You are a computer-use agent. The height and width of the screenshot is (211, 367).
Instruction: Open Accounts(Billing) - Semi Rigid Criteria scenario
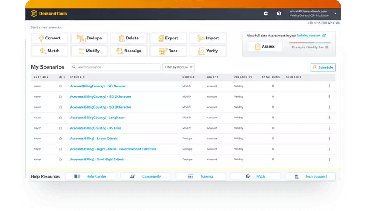(x=97, y=160)
